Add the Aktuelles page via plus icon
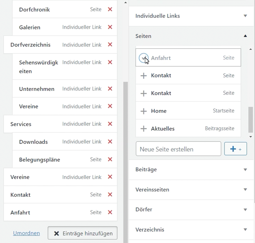The image size is (255, 243). point(144,129)
